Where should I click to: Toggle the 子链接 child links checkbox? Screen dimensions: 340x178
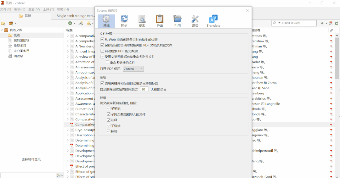click(109, 125)
